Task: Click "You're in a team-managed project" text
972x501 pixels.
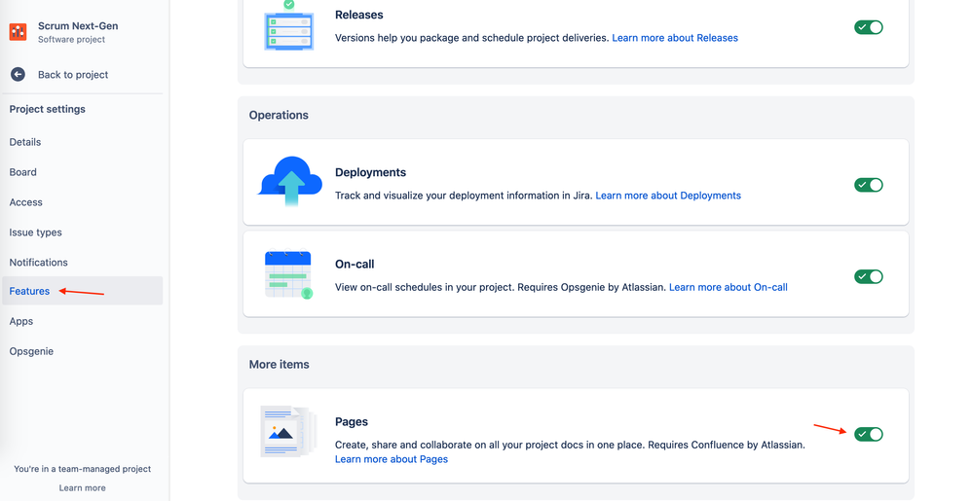Action: 83,469
